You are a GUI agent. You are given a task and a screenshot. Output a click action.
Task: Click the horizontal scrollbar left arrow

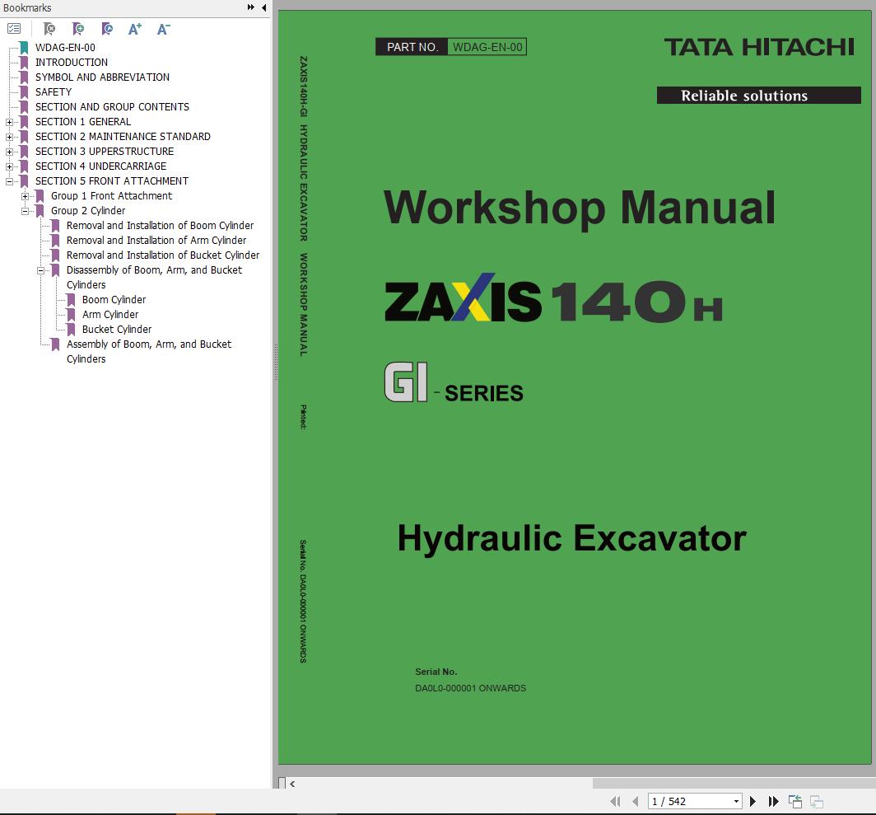click(292, 784)
